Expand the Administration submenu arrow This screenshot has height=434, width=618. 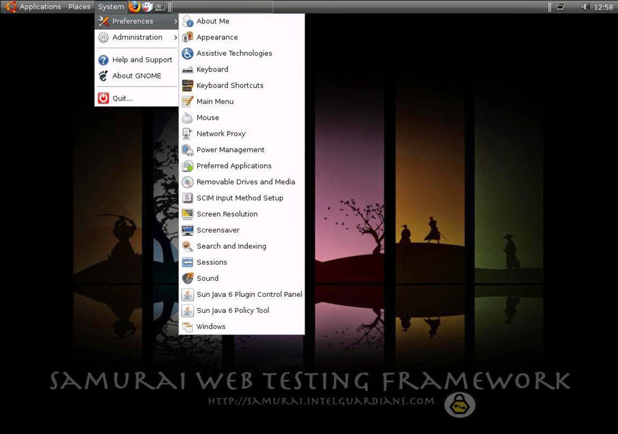click(176, 37)
